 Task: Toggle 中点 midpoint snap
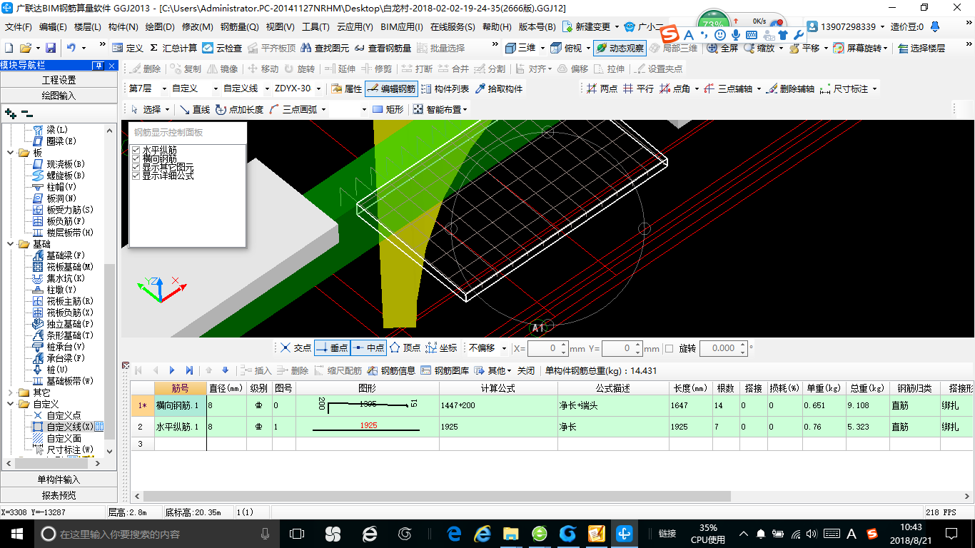pos(368,348)
